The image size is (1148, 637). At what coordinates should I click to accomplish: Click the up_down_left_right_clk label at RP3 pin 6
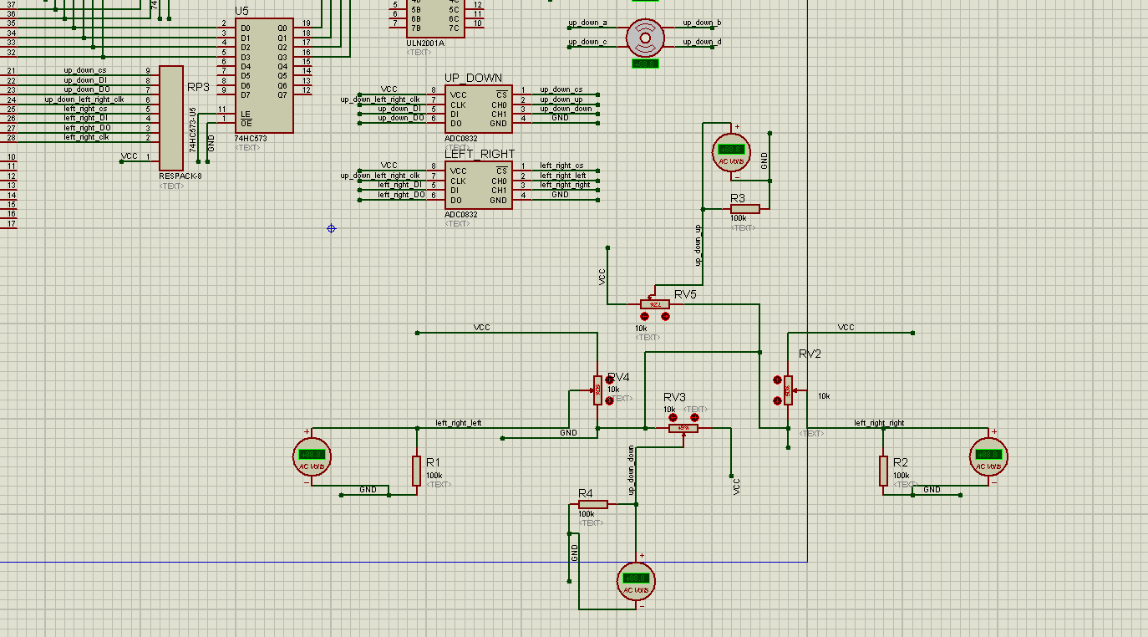84,99
